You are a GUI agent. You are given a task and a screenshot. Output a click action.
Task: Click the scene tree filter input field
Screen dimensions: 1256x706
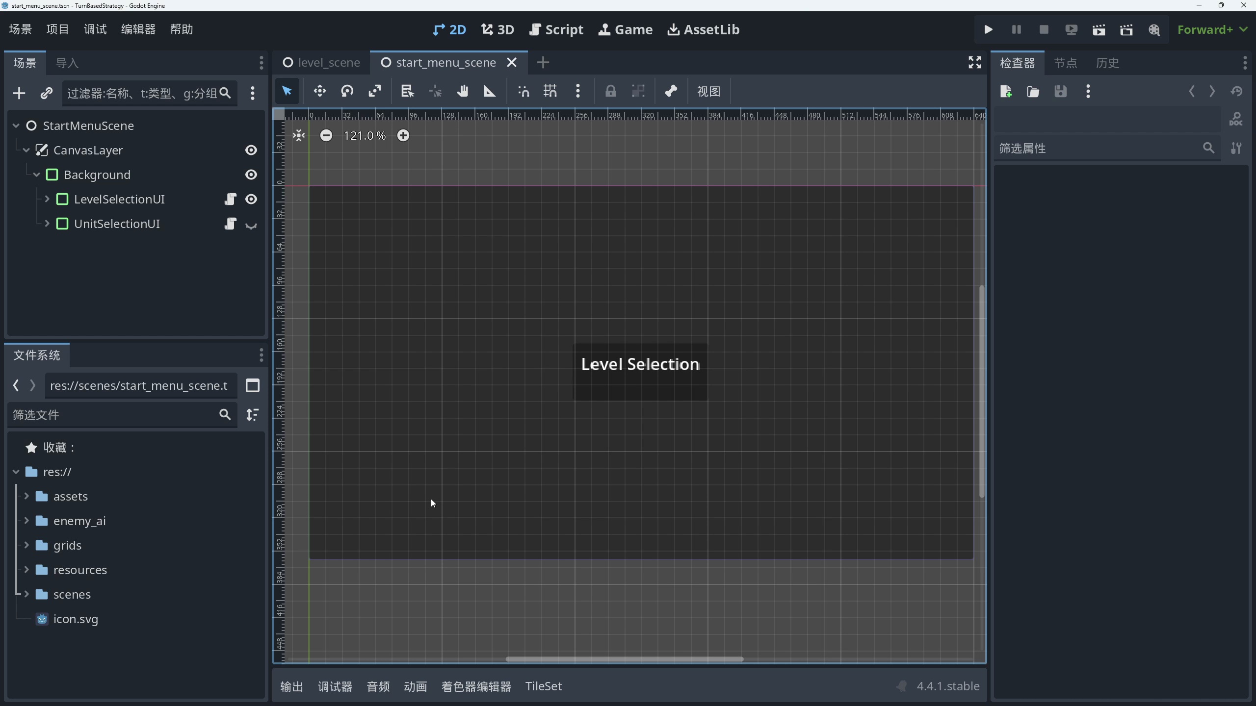(x=142, y=94)
